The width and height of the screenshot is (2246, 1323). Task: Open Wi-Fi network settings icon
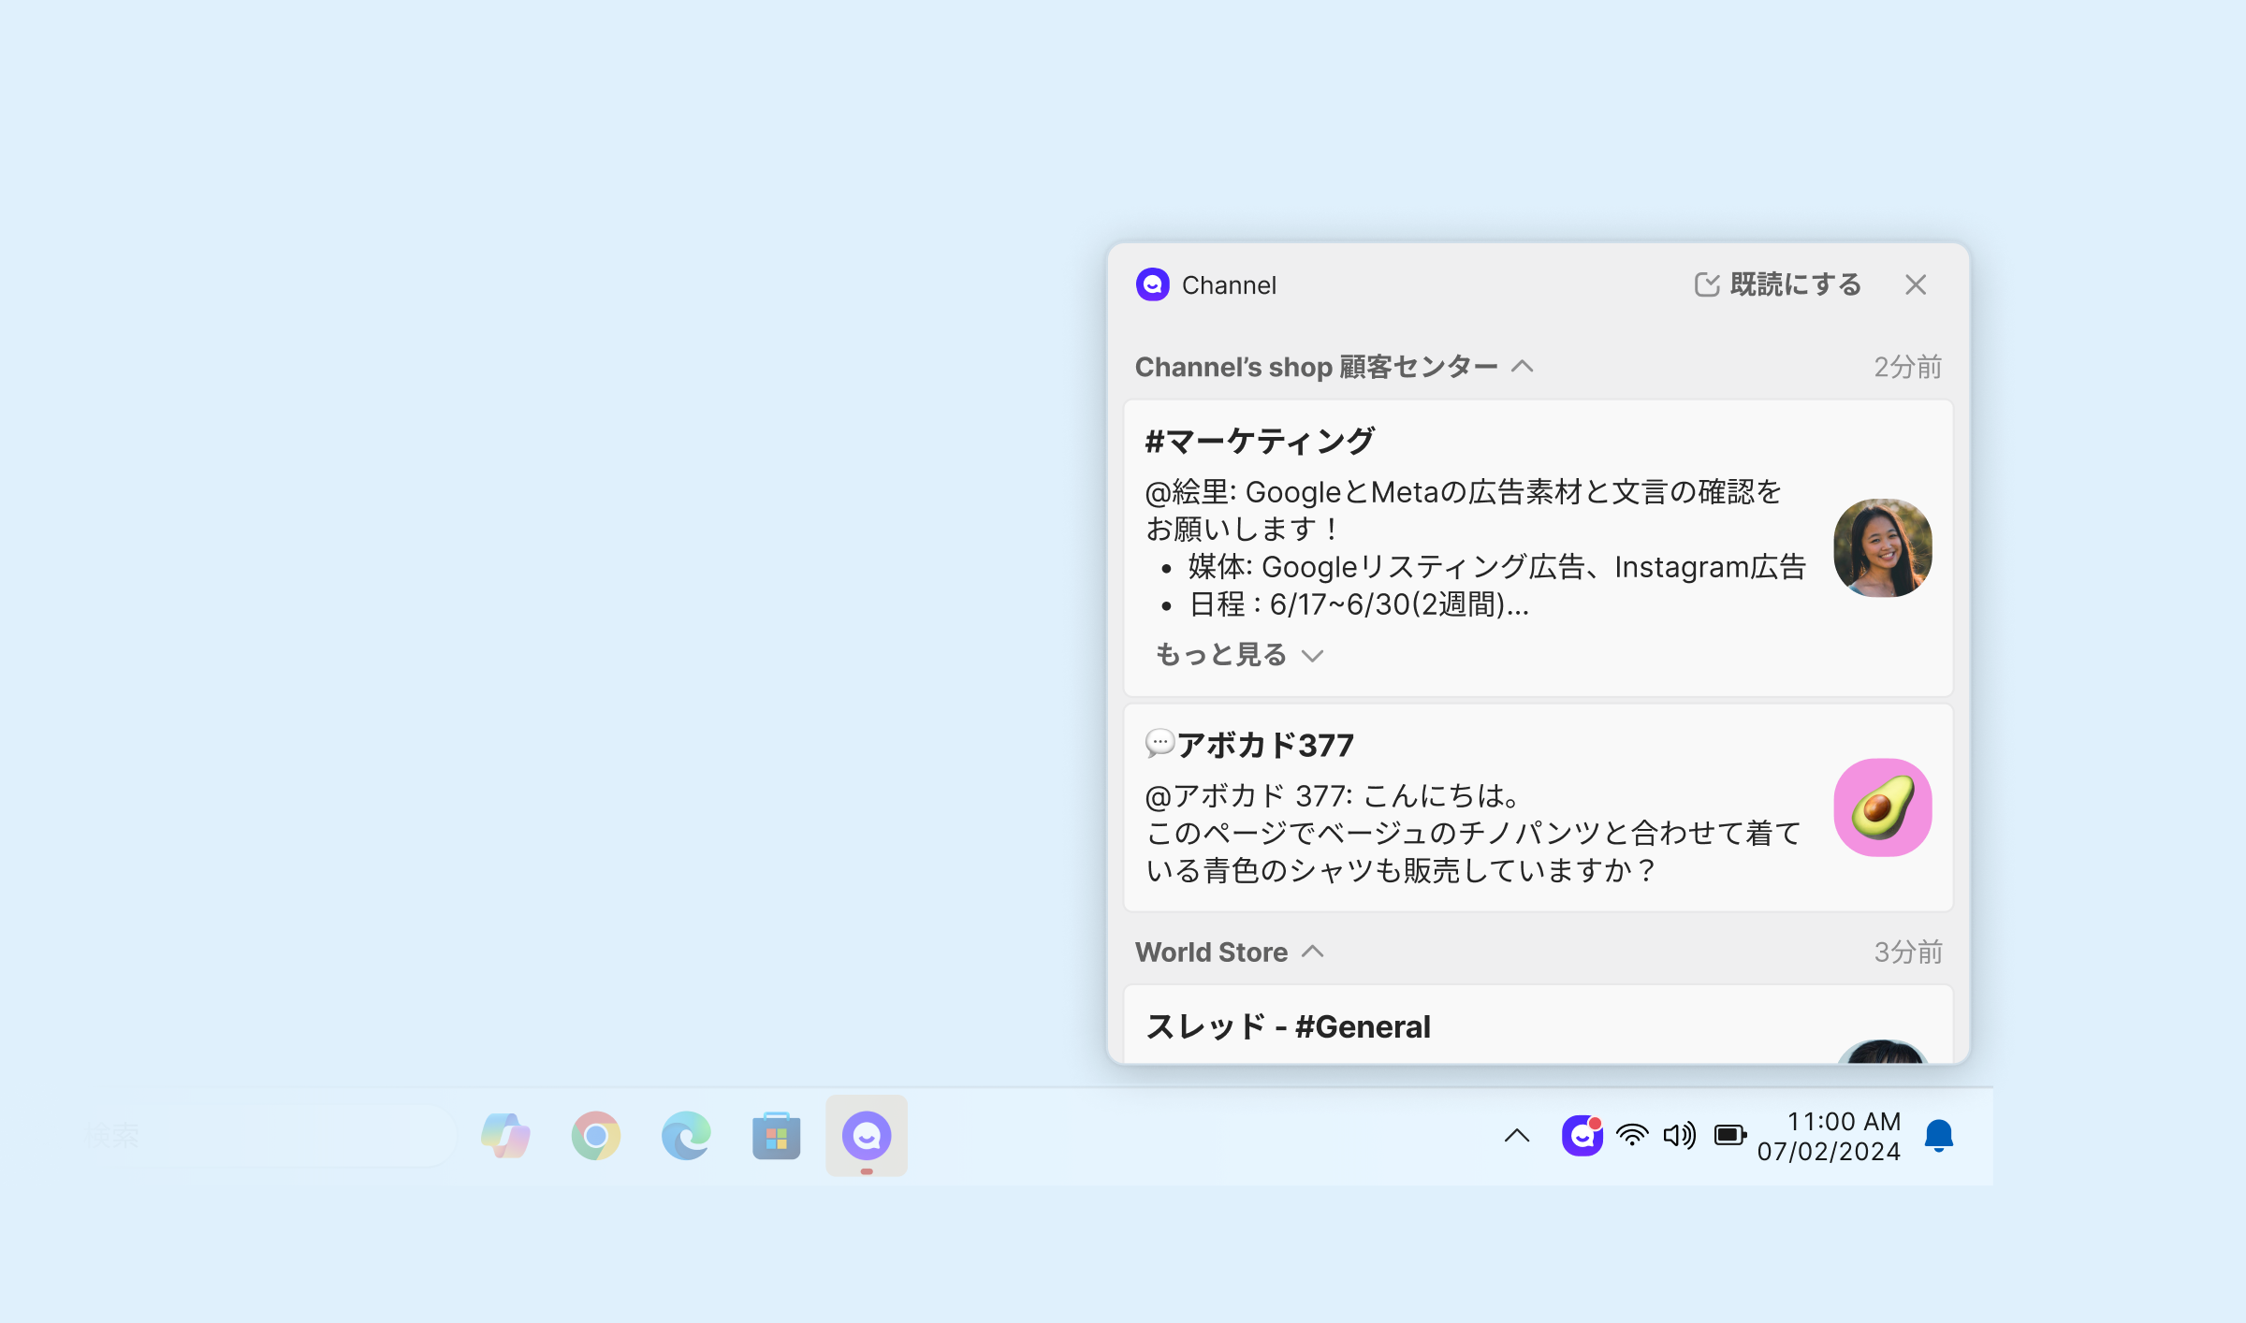1632,1136
